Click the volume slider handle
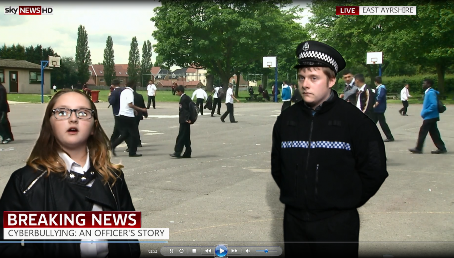The height and width of the screenshot is (258, 454). pos(266,251)
